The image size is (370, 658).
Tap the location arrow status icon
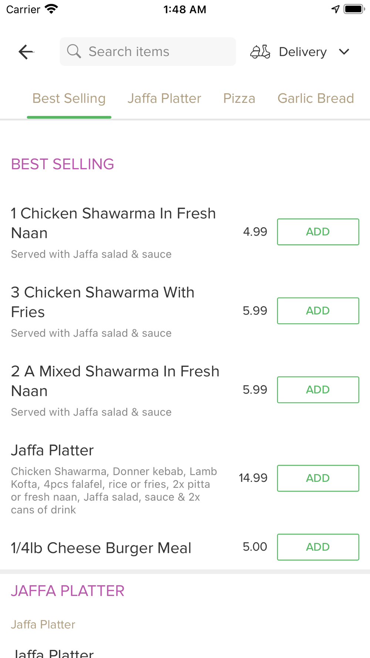coord(335,9)
